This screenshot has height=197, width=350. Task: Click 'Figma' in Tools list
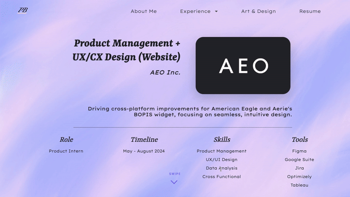click(299, 151)
